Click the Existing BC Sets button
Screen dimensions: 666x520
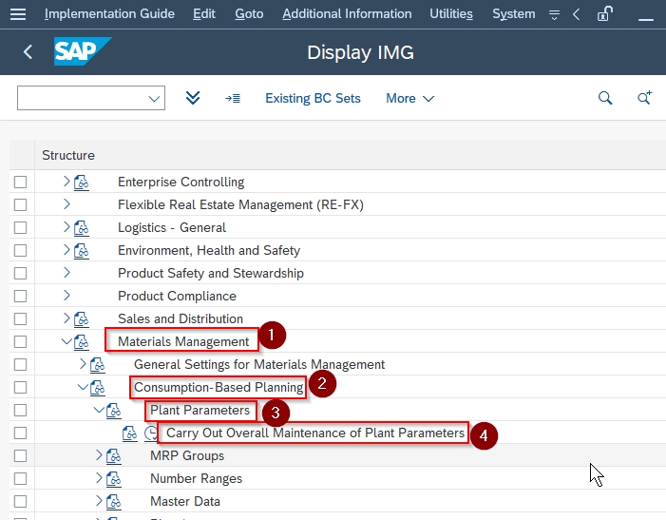pyautogui.click(x=313, y=98)
